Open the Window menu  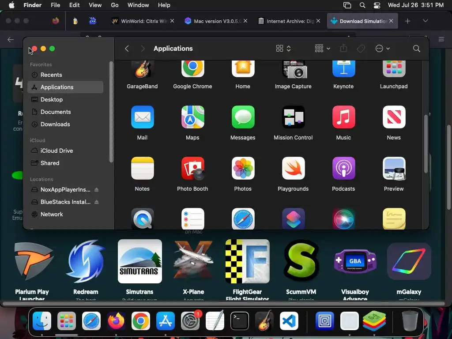pos(138,5)
